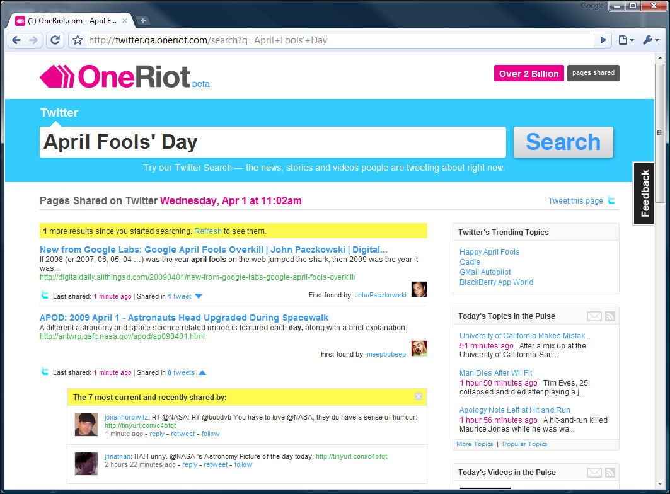Viewport: 670px width, 494px height.
Task: Open the Cadie trending topic
Action: tap(470, 262)
